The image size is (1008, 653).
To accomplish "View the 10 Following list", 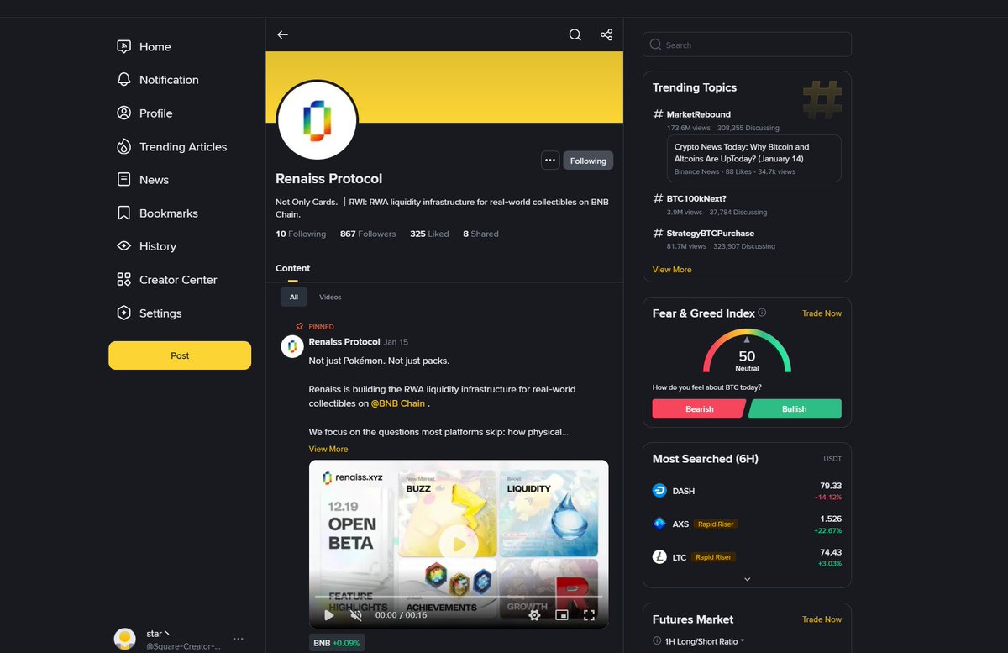I will point(301,234).
